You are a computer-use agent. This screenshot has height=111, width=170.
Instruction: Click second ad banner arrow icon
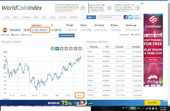click(x=109, y=8)
